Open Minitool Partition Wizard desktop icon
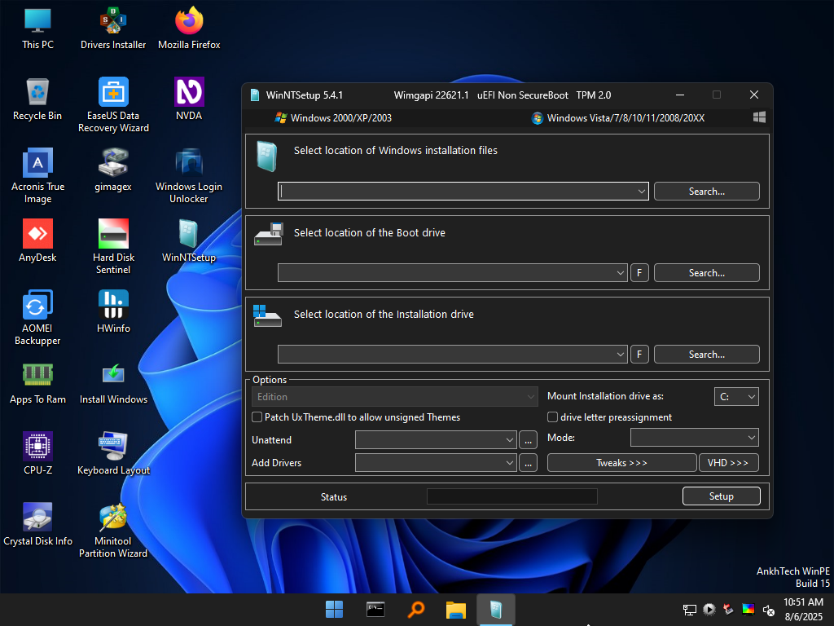This screenshot has height=626, width=834. [113, 518]
